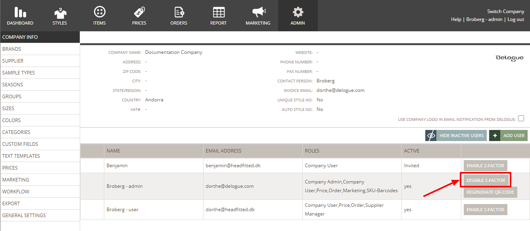Open General Settings in the sidebar

(x=24, y=216)
